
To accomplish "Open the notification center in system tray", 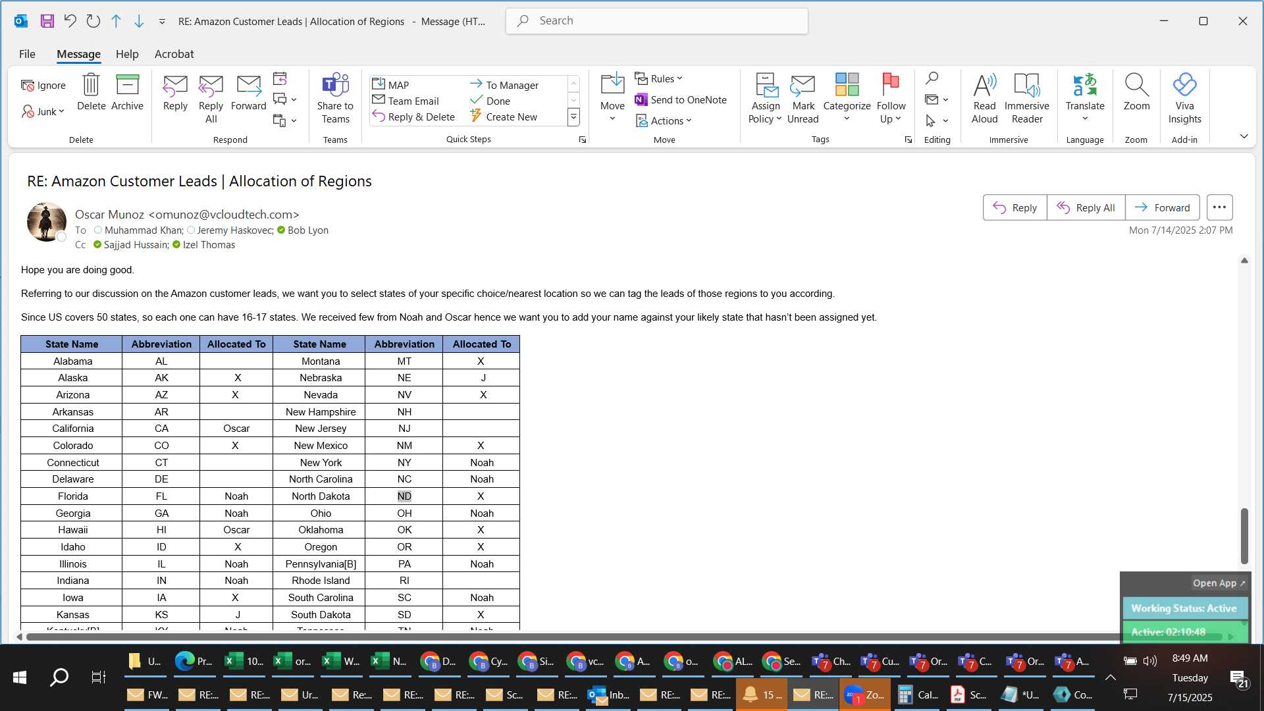I will [1239, 677].
